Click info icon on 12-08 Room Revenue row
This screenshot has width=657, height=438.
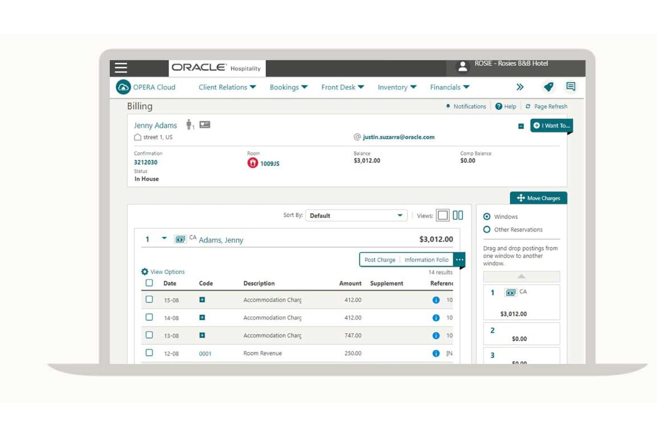point(436,353)
